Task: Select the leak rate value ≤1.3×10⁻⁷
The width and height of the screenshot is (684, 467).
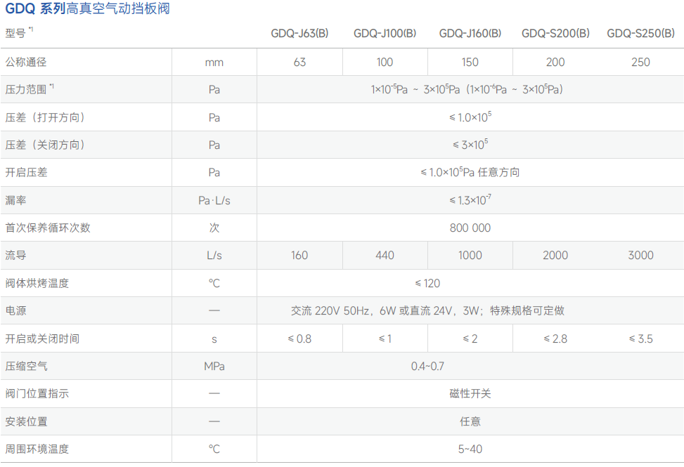Action: tap(470, 200)
